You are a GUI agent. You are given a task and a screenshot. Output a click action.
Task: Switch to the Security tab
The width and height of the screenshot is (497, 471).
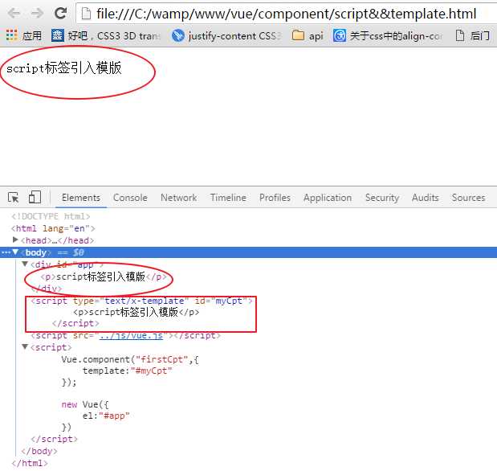[x=382, y=198]
